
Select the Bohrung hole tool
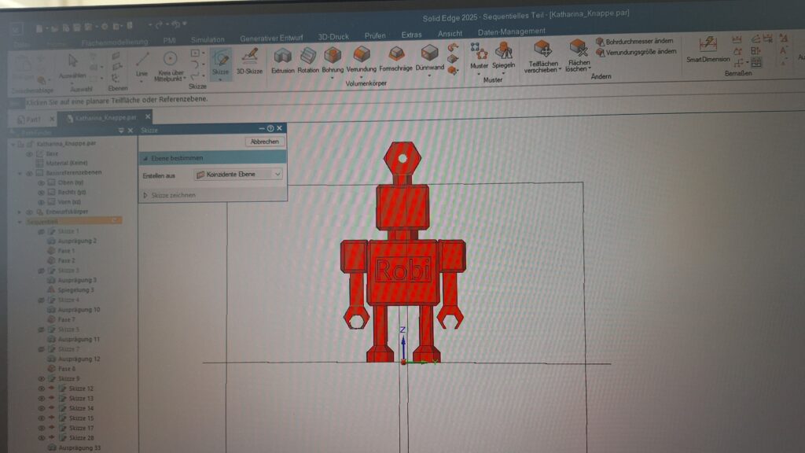[333, 57]
